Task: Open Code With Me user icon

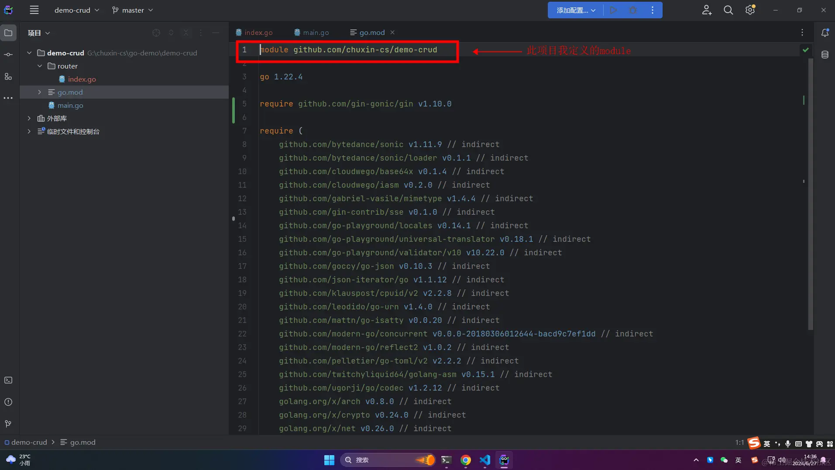Action: coord(707,10)
